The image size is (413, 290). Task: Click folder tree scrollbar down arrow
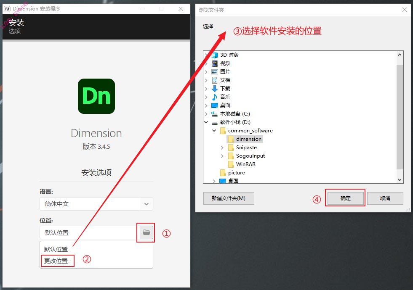(x=400, y=180)
